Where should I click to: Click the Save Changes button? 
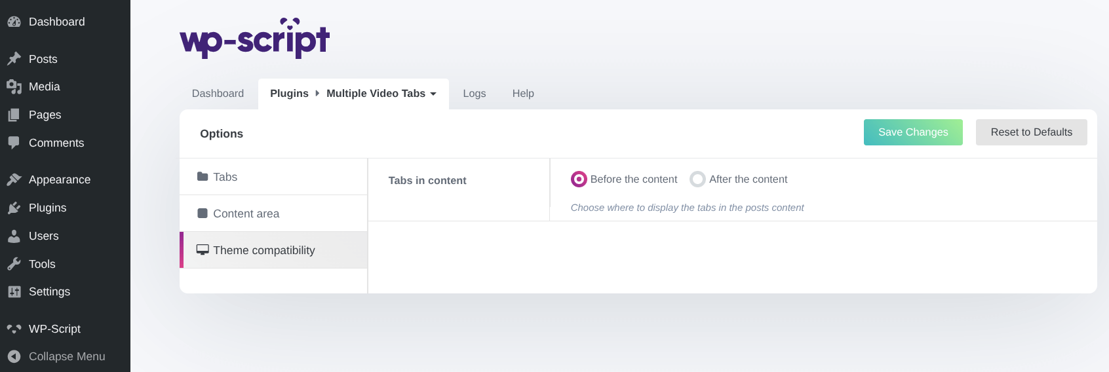click(912, 132)
